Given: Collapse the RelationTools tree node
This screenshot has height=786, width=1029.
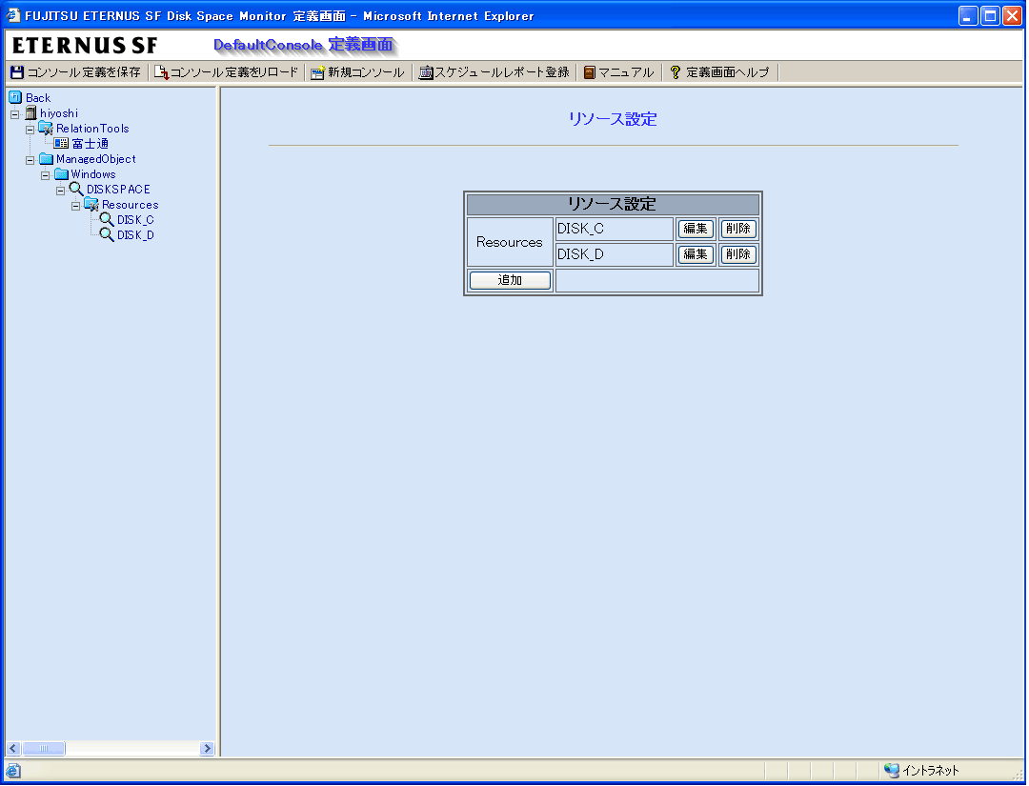Looking at the screenshot, I should point(30,130).
